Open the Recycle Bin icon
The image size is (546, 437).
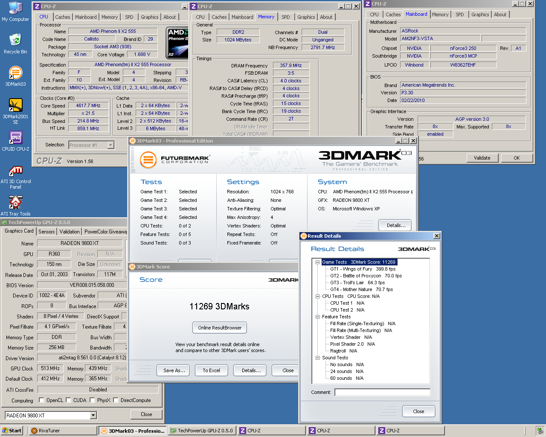(15, 44)
